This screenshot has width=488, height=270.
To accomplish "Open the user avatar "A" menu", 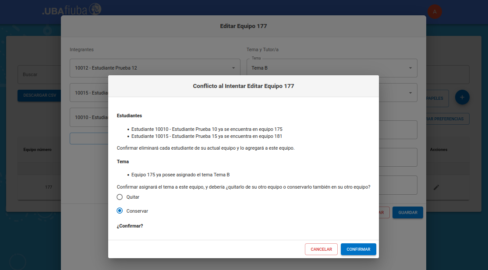I will 435,12.
